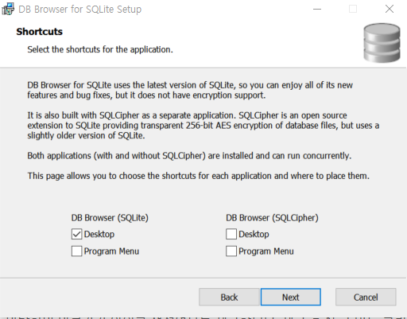The width and height of the screenshot is (407, 319).
Task: Click paragraph starting 'It is also built with SQLCipher'
Action: click(203, 126)
